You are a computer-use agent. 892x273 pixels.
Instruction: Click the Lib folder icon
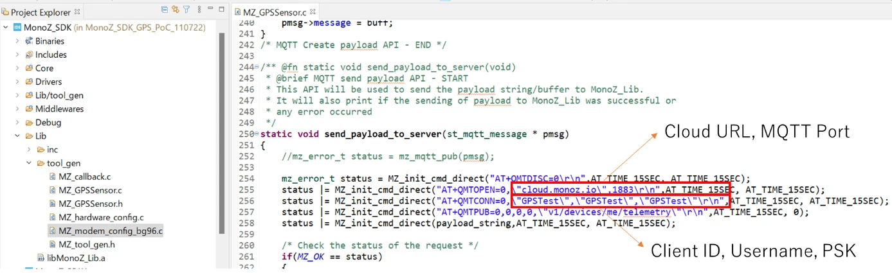29,136
